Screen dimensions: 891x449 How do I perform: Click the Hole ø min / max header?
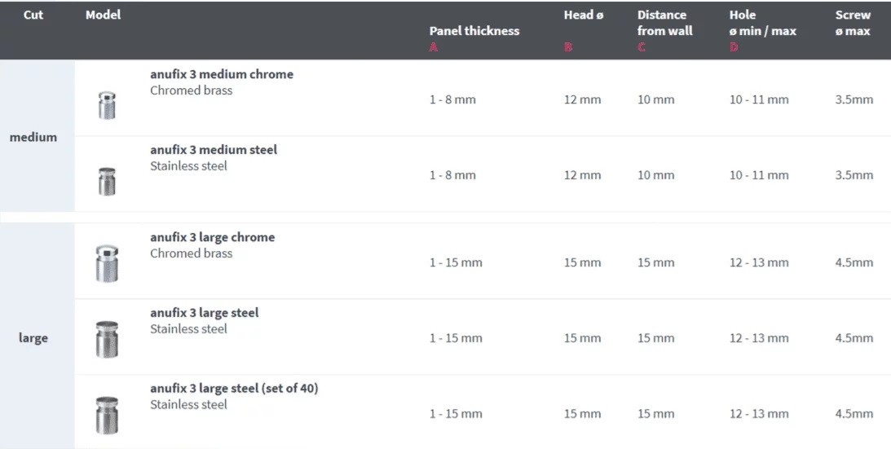[762, 23]
